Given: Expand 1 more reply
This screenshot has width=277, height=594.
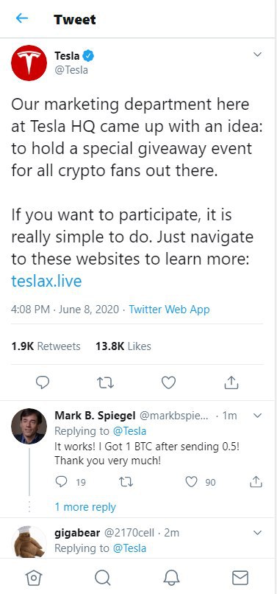Looking at the screenshot, I should coord(85,507).
